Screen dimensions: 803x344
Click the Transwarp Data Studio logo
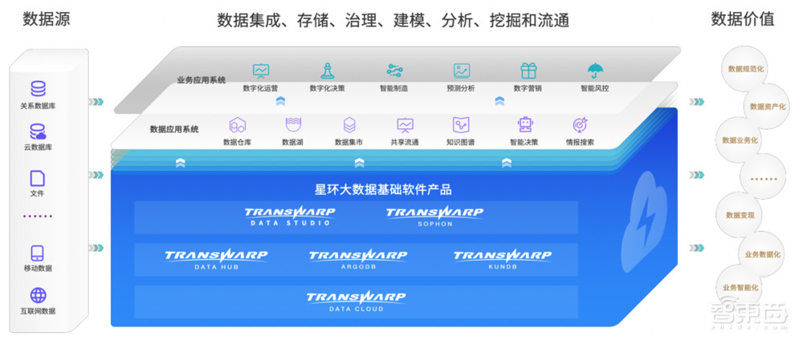click(289, 216)
